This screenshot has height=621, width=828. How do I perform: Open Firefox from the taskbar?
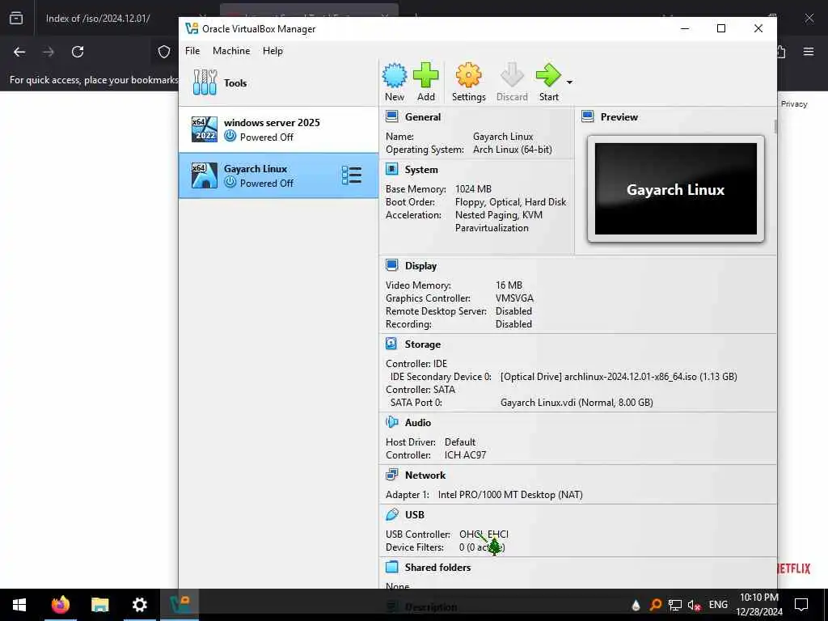[60, 605]
